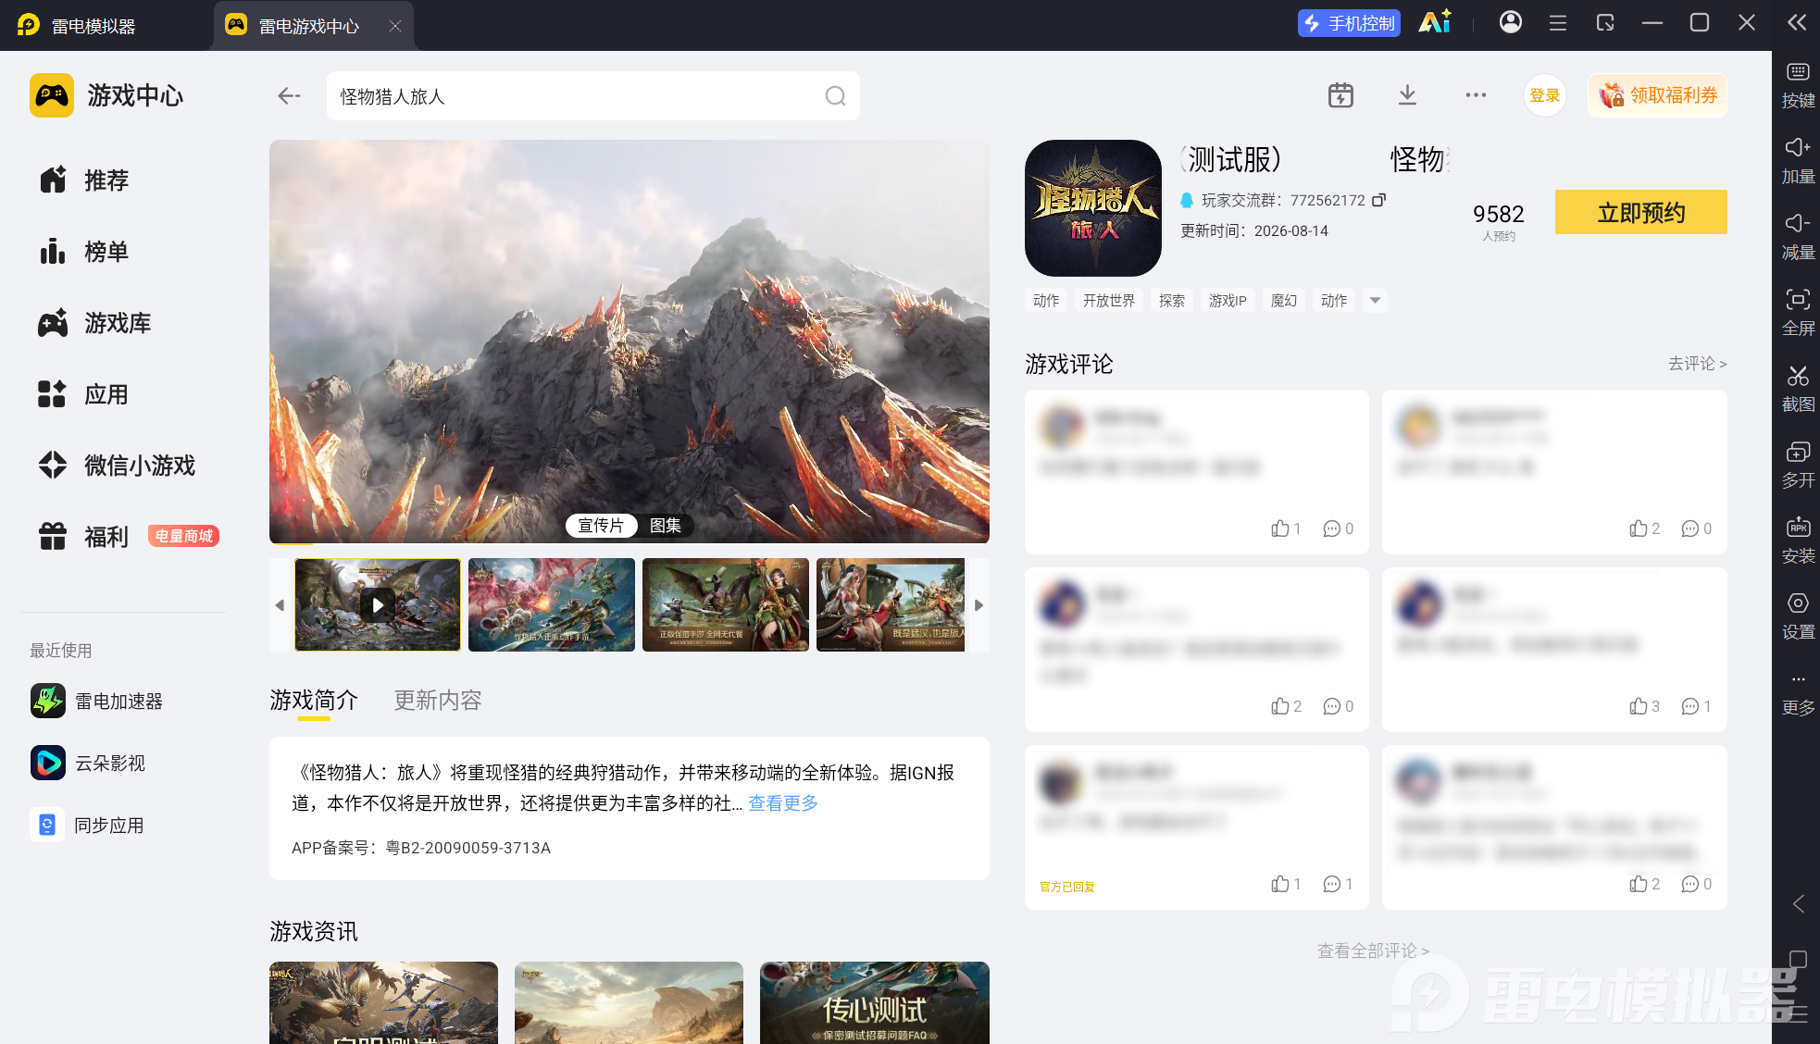1820x1044 pixels.
Task: Open the 游戏库 game library
Action: (94, 323)
